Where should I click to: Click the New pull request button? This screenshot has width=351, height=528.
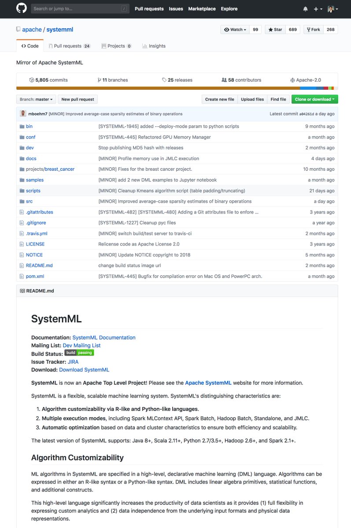(78, 99)
